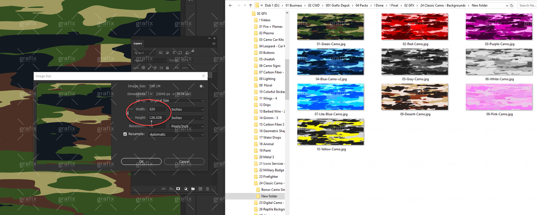Open the Width units Inches dropdown
This screenshot has height=215, width=537.
[187, 109]
